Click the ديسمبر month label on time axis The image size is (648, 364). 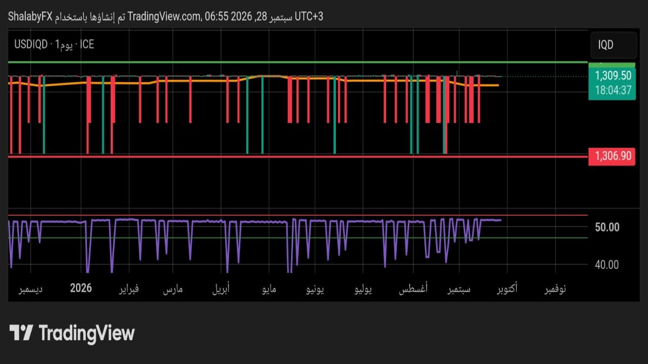click(x=31, y=289)
